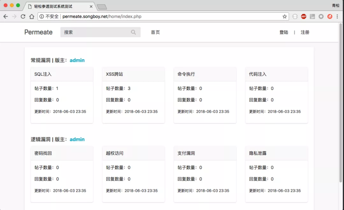This screenshot has height=210, width=344.
Task: Click 帖子数量: 3 in XSS跨站 card
Action: click(118, 88)
